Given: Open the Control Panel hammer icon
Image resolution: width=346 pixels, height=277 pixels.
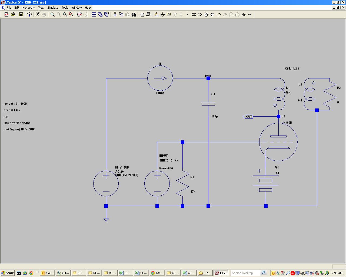Looking at the screenshot, I should click(x=29, y=15).
